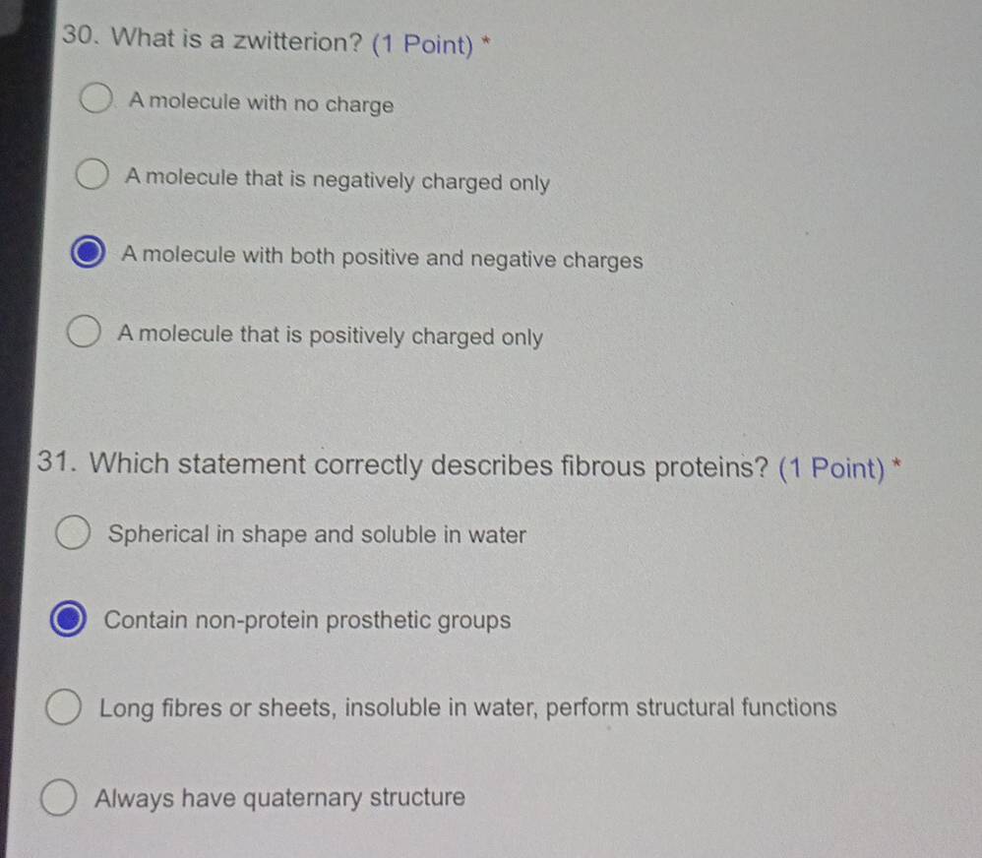Select radio for 'Spherical in shape and soluble in water'
Screen dimensions: 982x858
pyautogui.click(x=73, y=534)
